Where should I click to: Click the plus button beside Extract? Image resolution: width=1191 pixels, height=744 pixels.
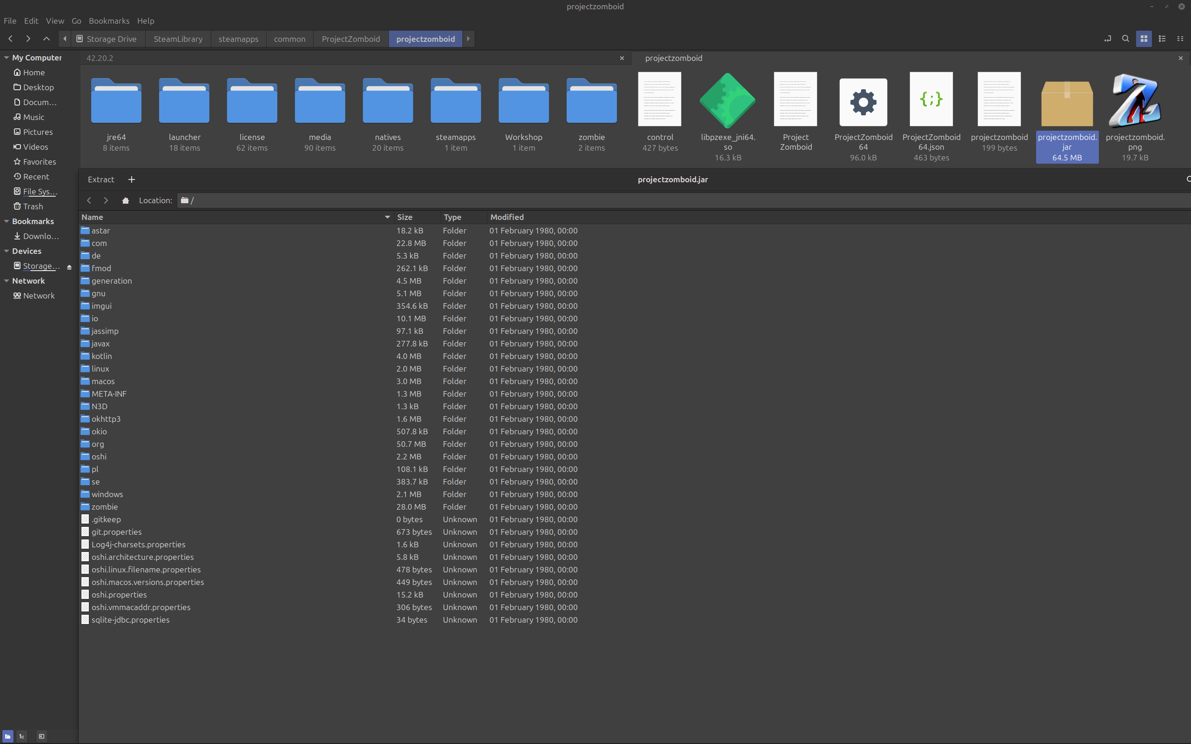(x=131, y=179)
